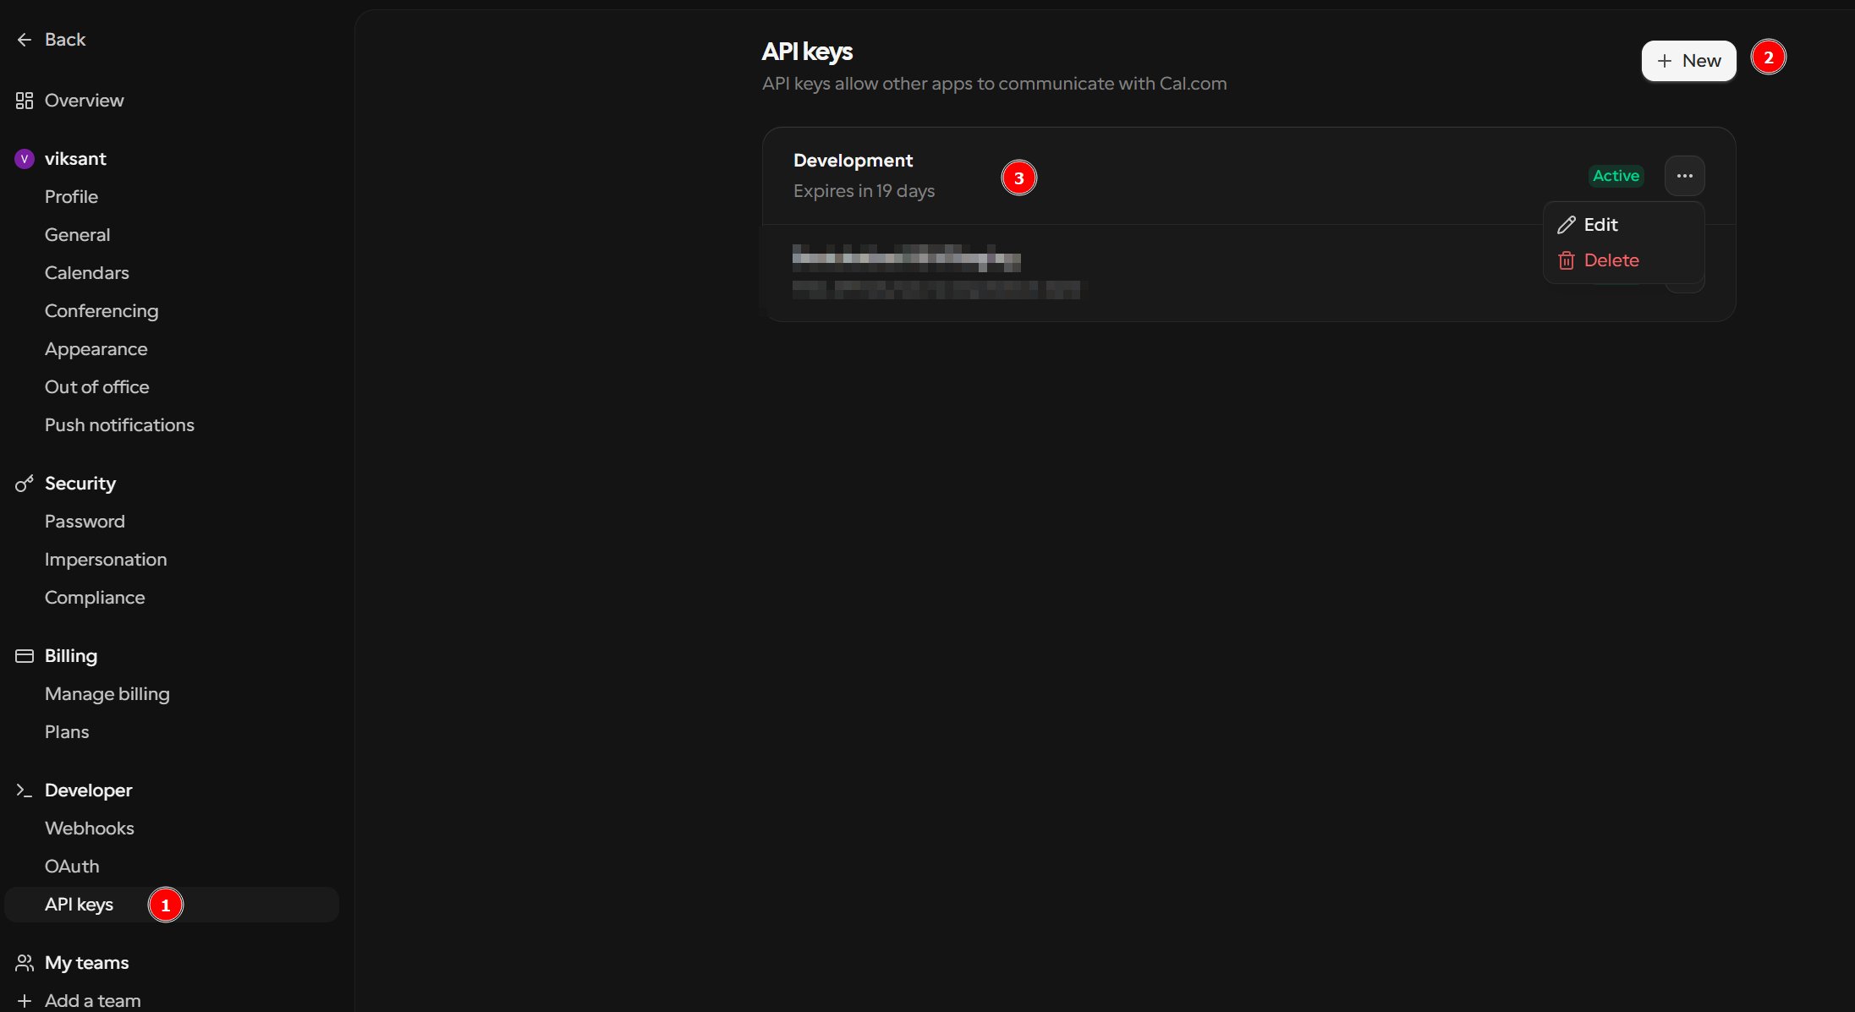
Task: Click the viksant purple avatar
Action: (25, 159)
